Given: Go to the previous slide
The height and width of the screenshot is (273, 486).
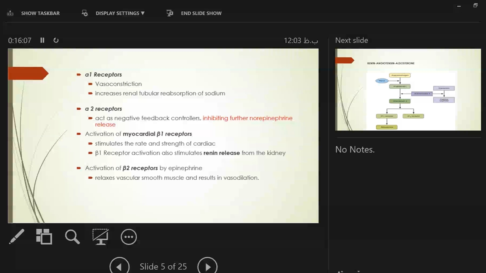Looking at the screenshot, I should [x=119, y=267].
